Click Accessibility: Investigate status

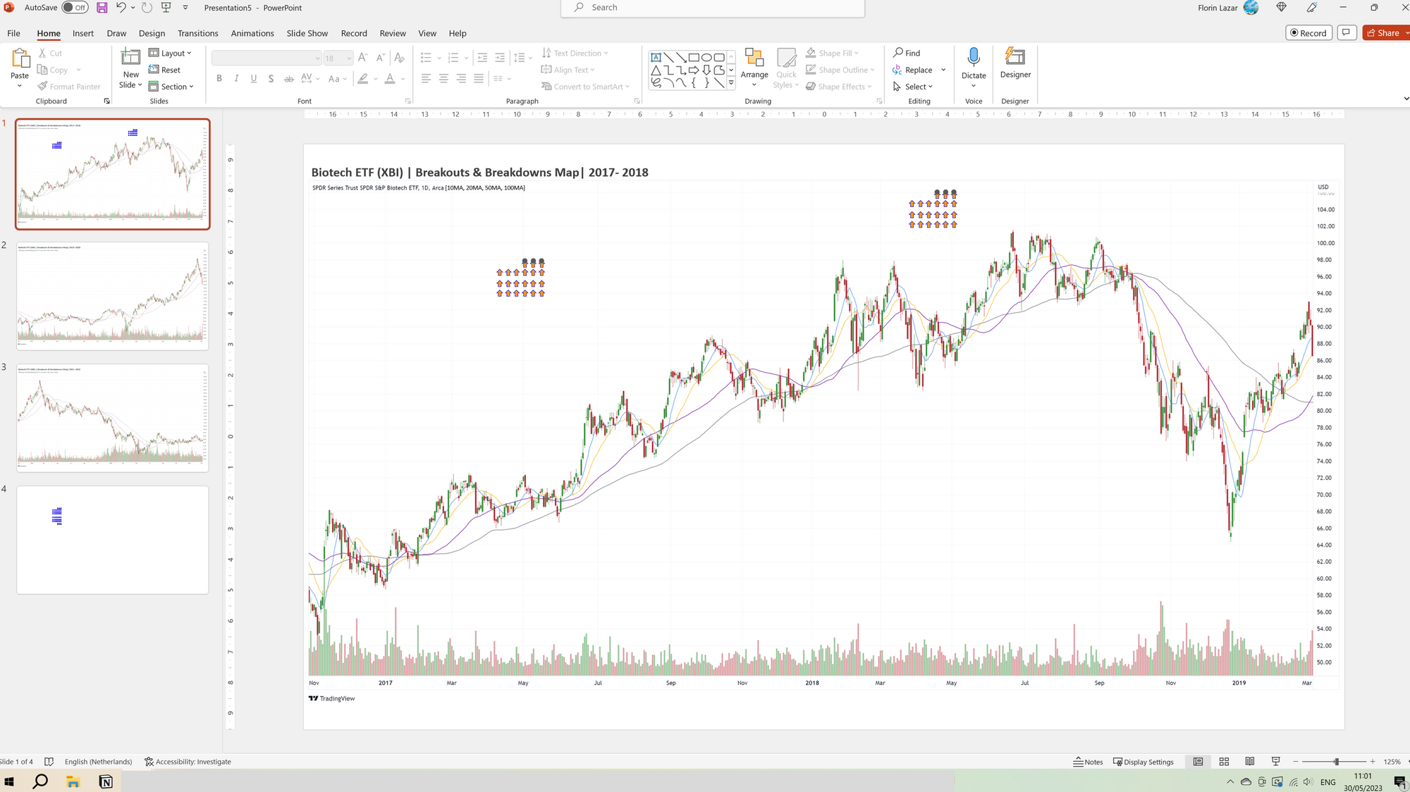(188, 762)
